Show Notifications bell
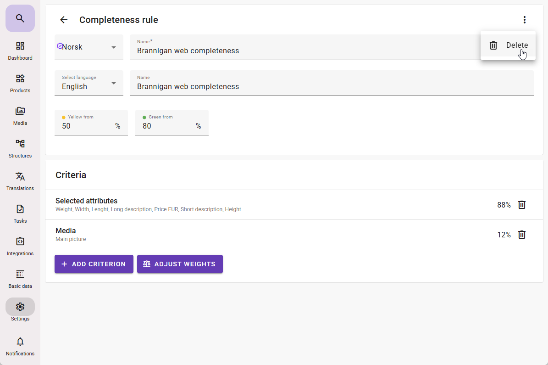Screen dimensions: 548x365 tap(20, 346)
